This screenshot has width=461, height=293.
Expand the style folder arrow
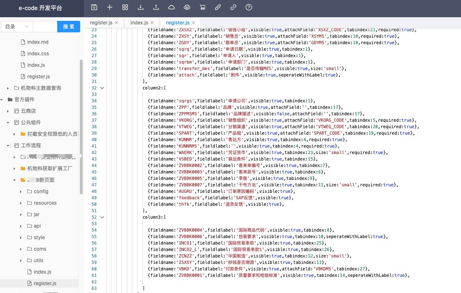pyautogui.click(x=21, y=237)
